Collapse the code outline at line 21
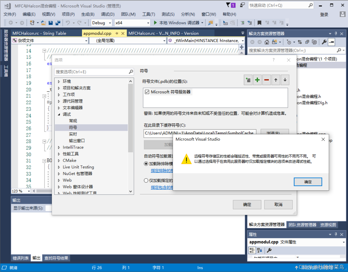 pyautogui.click(x=44, y=96)
